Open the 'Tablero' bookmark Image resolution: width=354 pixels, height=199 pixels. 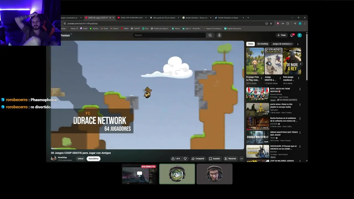[x=176, y=28]
